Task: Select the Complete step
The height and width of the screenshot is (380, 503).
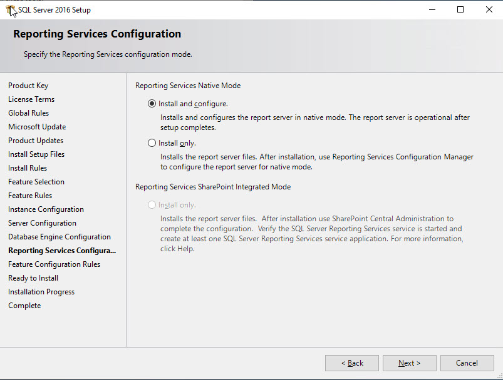Action: pos(24,305)
